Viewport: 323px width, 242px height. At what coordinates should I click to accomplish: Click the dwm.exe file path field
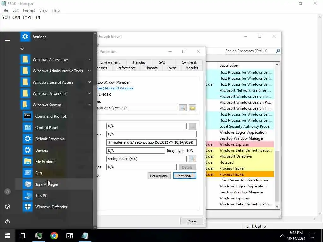pos(137,108)
